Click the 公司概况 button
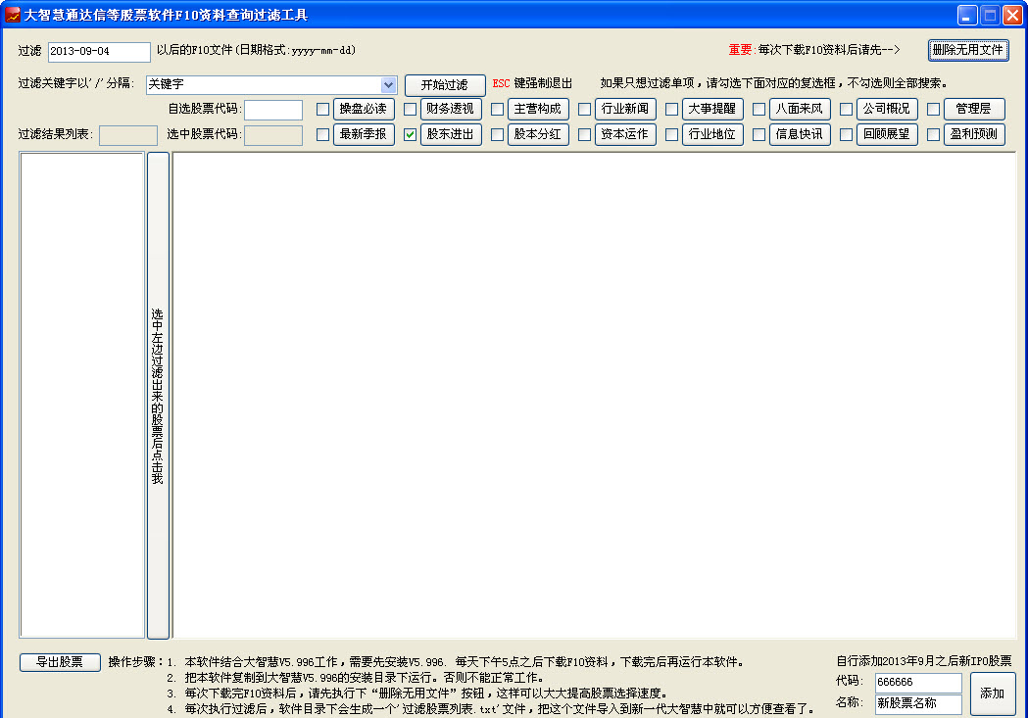This screenshot has height=718, width=1028. point(886,109)
